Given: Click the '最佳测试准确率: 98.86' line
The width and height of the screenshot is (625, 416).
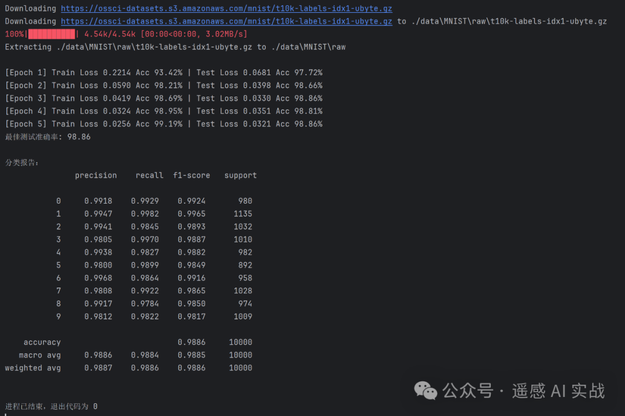Looking at the screenshot, I should [48, 137].
